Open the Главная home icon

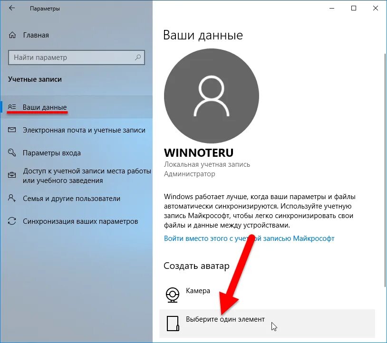pos(12,35)
